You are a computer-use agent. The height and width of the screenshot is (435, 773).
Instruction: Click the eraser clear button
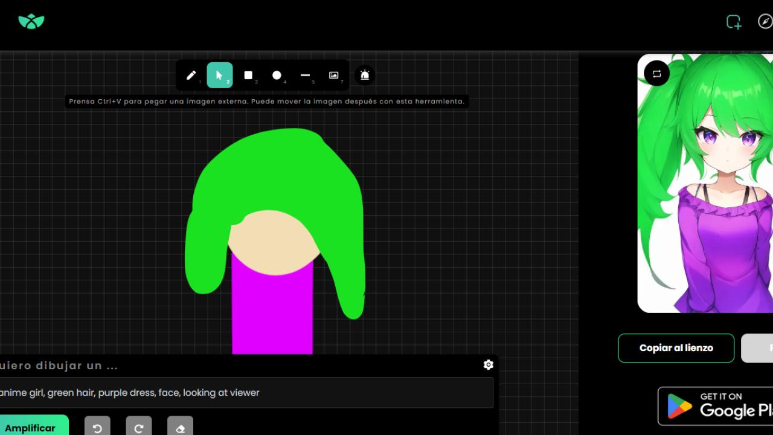point(180,428)
